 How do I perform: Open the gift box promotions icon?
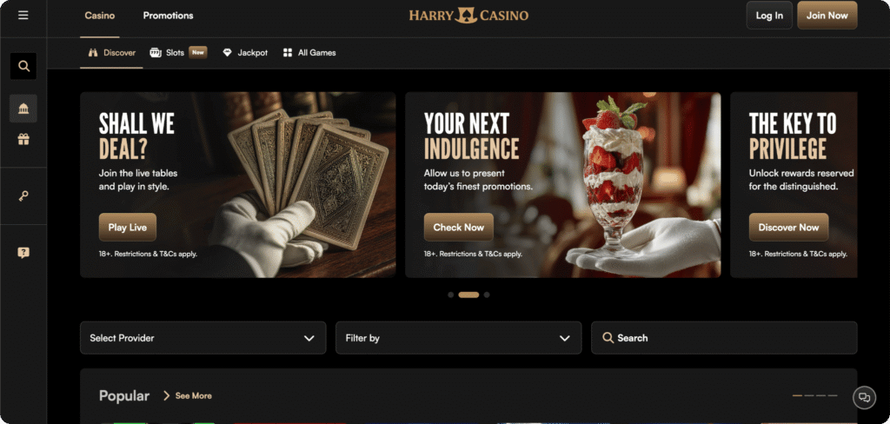(23, 139)
